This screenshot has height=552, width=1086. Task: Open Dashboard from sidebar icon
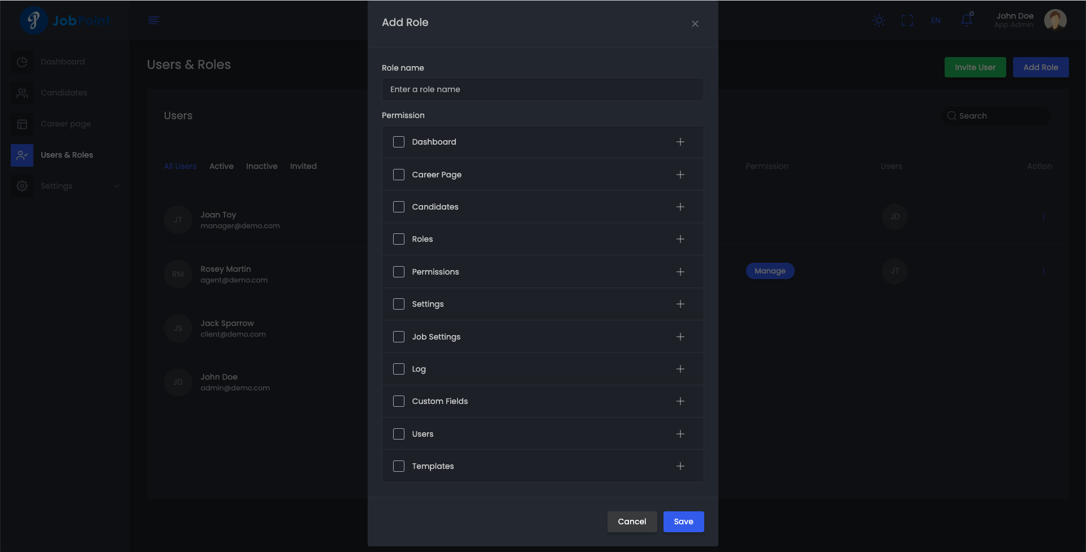click(x=22, y=62)
